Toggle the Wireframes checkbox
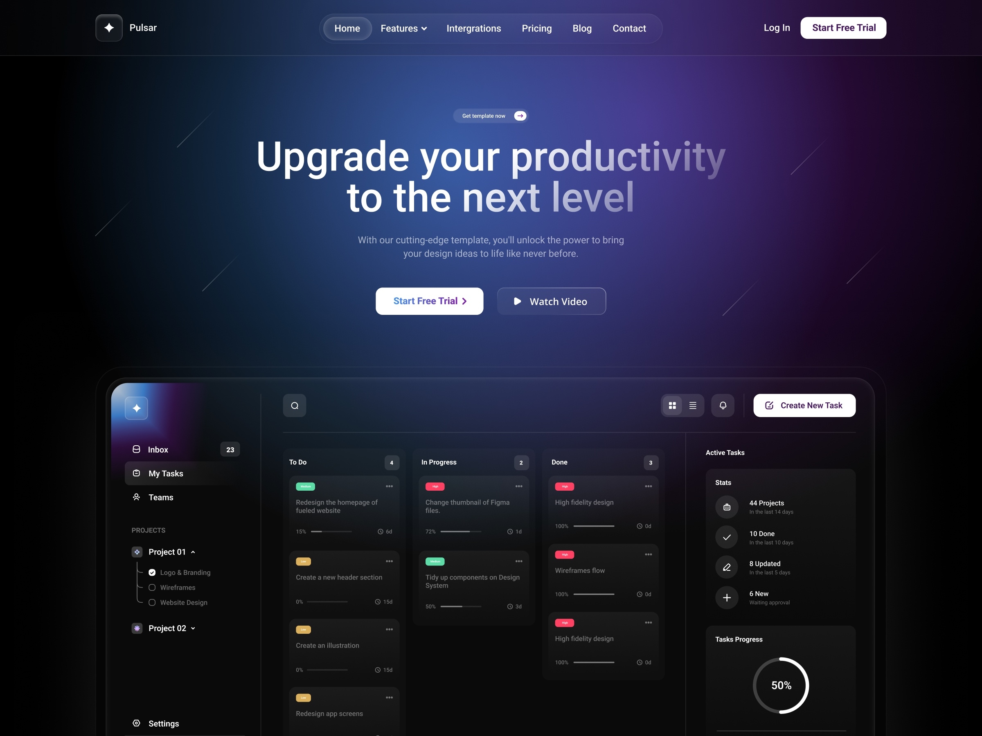Screen dimensions: 982x736 tap(152, 587)
